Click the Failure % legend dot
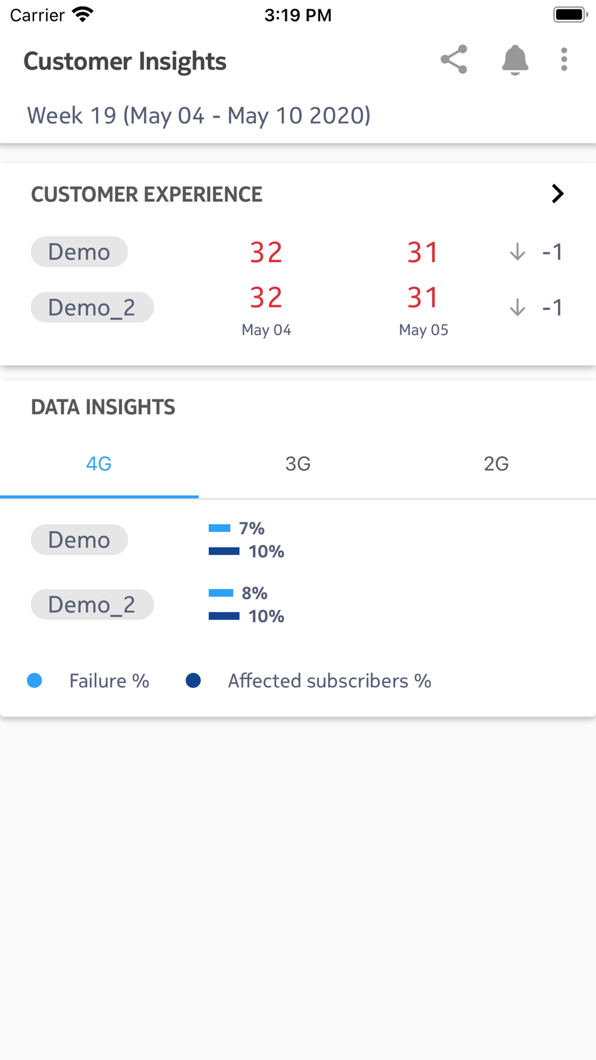596x1060 pixels. pos(35,680)
